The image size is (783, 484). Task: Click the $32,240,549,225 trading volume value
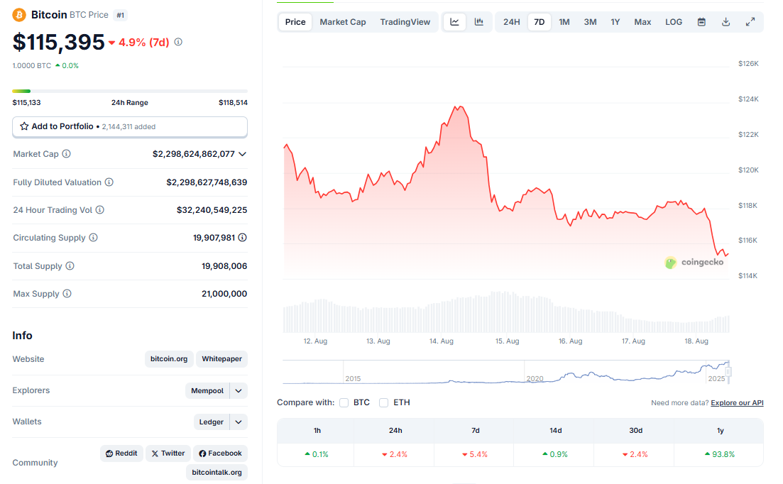(x=212, y=210)
